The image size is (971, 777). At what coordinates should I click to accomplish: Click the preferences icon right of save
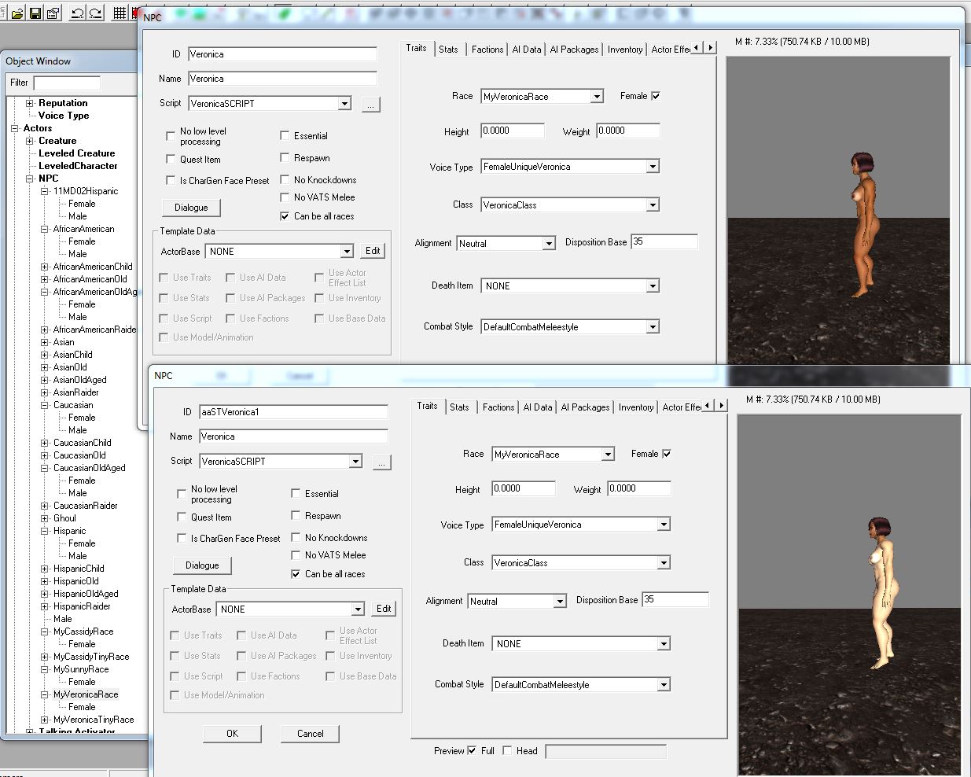[53, 13]
